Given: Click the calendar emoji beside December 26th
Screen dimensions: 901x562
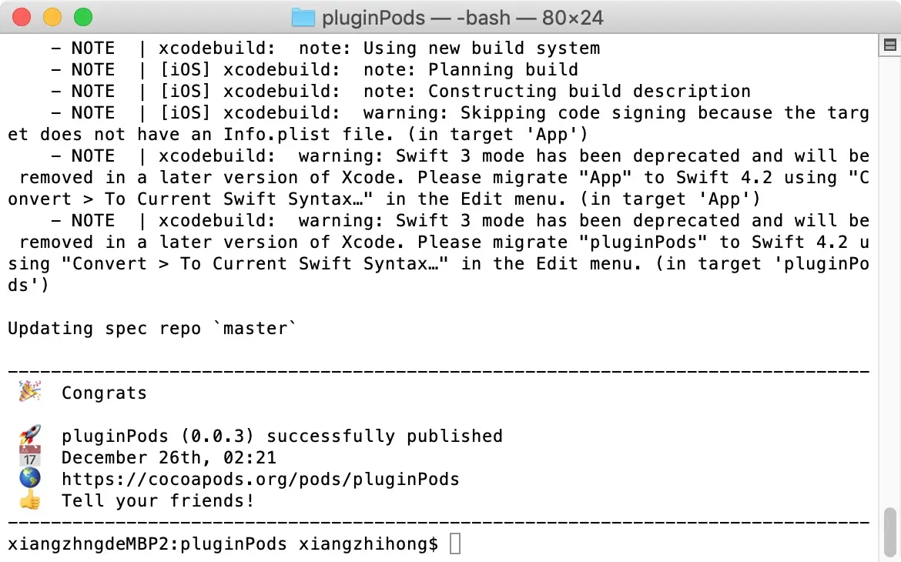Looking at the screenshot, I should [30, 457].
